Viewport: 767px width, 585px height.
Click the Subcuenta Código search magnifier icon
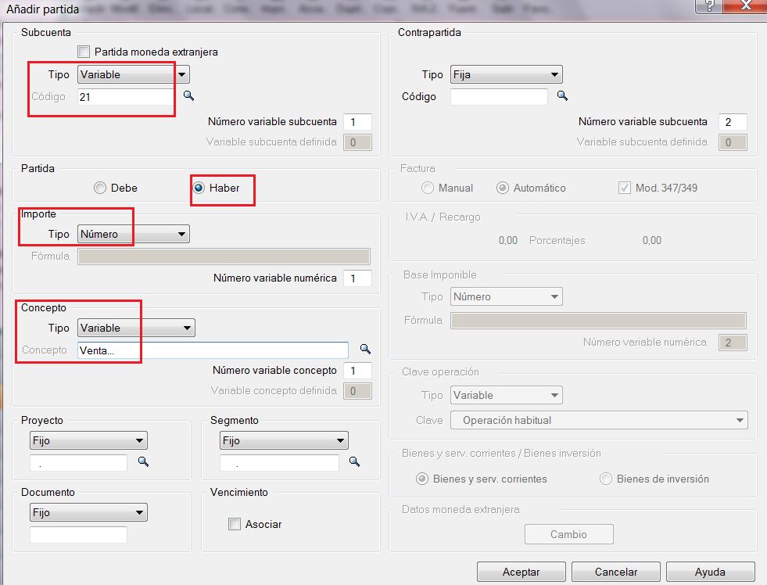coord(188,95)
